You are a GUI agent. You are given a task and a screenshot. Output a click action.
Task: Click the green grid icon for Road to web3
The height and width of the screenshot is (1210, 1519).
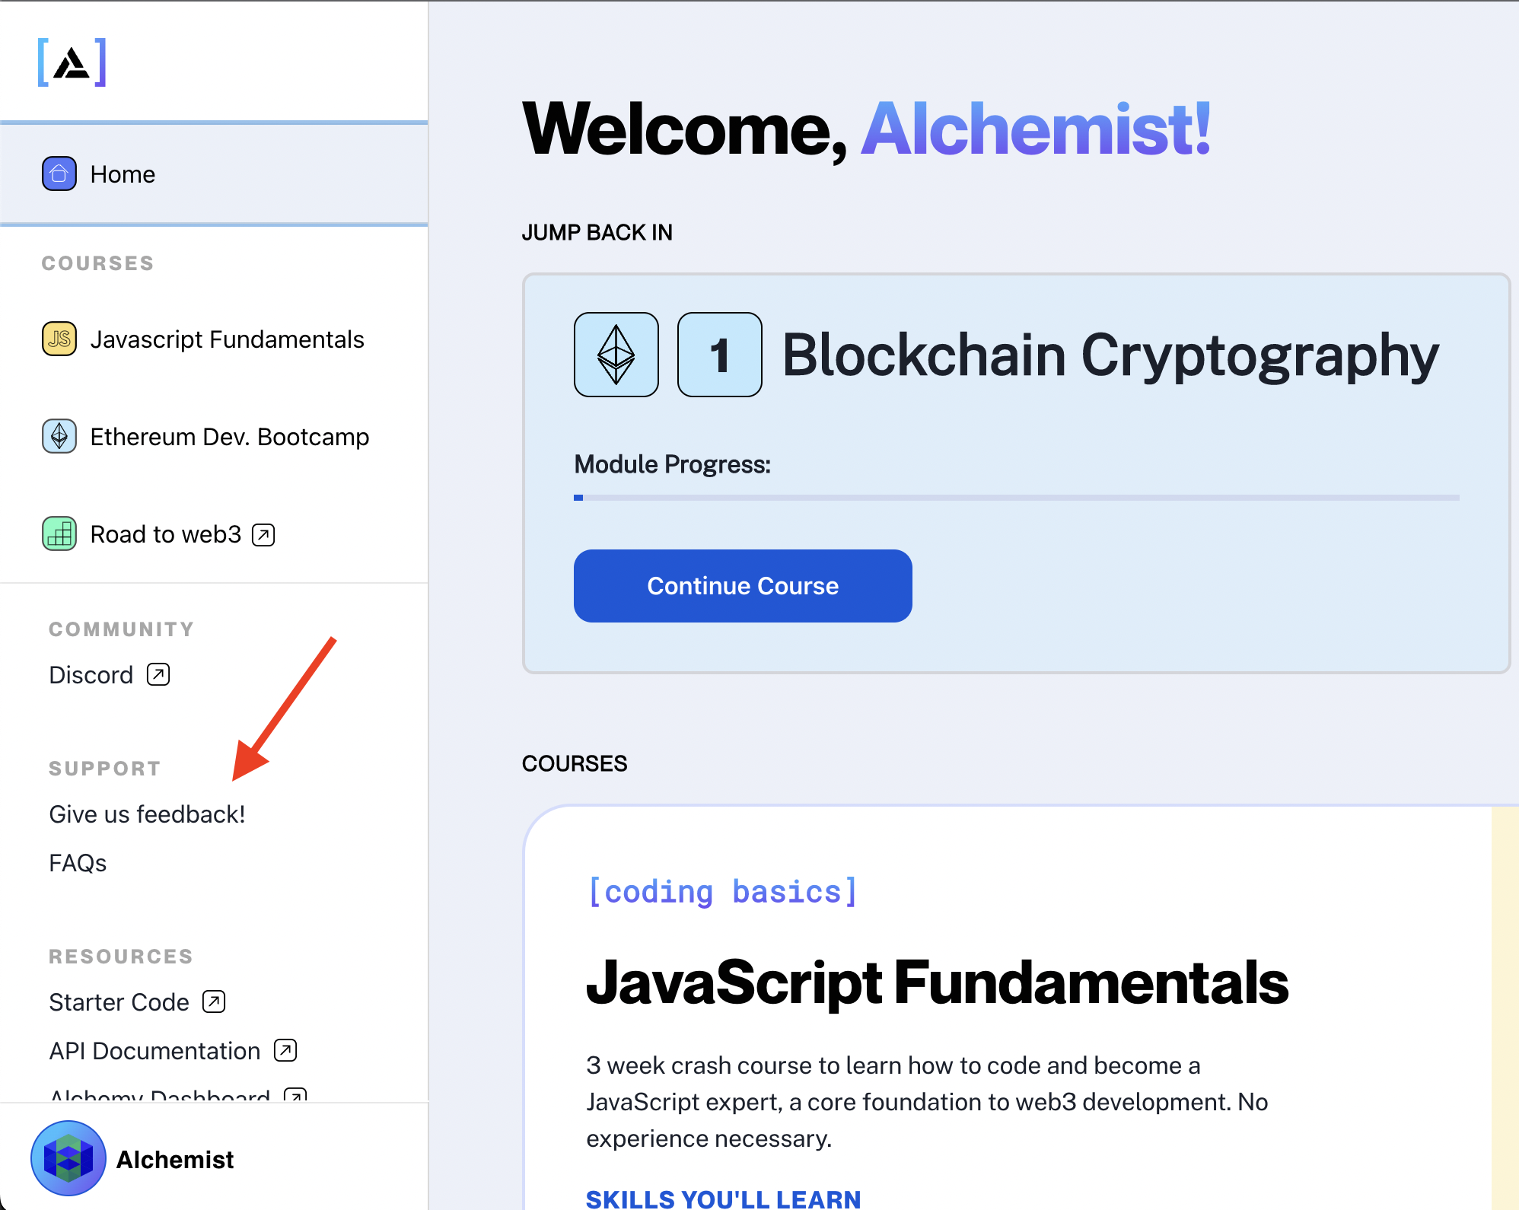(59, 534)
